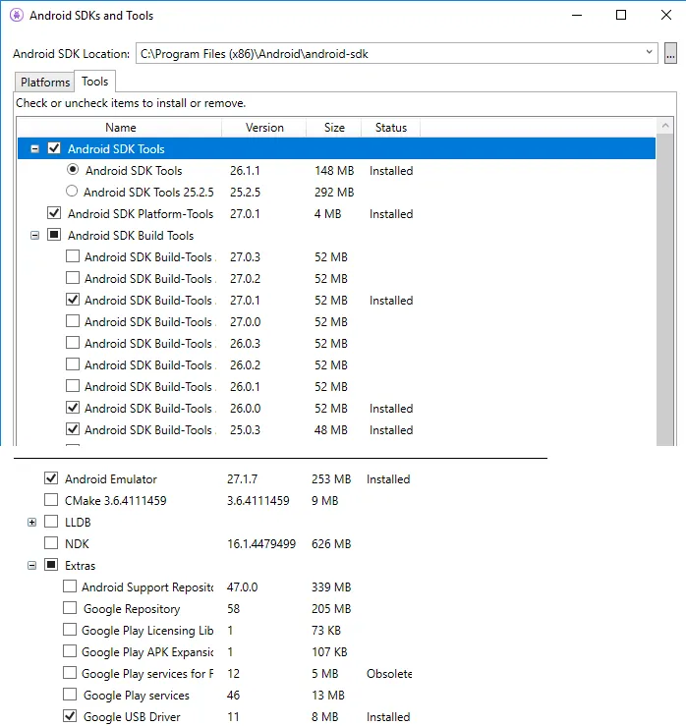Click the 292 MB size value
Screen dimensions: 686x726
point(334,192)
